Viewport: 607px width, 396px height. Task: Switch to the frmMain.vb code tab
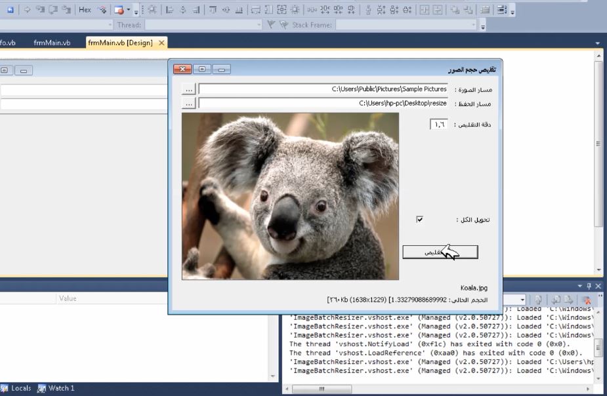(x=52, y=43)
